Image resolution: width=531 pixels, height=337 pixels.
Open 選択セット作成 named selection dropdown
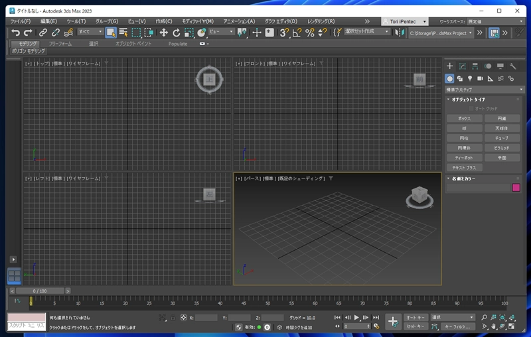[367, 32]
